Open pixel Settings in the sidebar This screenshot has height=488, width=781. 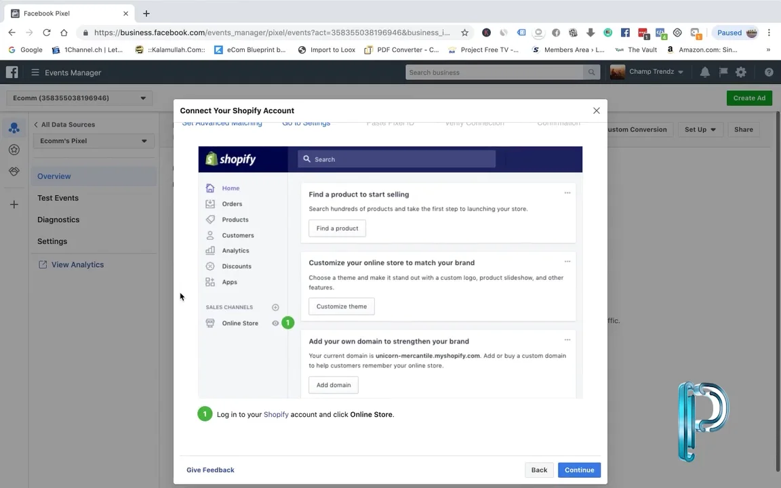click(x=52, y=241)
